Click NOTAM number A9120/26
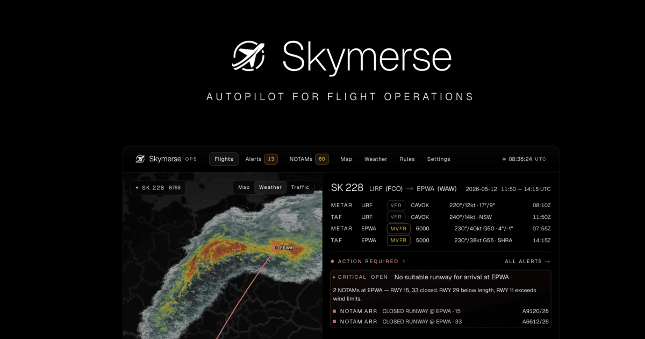This screenshot has height=339, width=645. (x=535, y=311)
